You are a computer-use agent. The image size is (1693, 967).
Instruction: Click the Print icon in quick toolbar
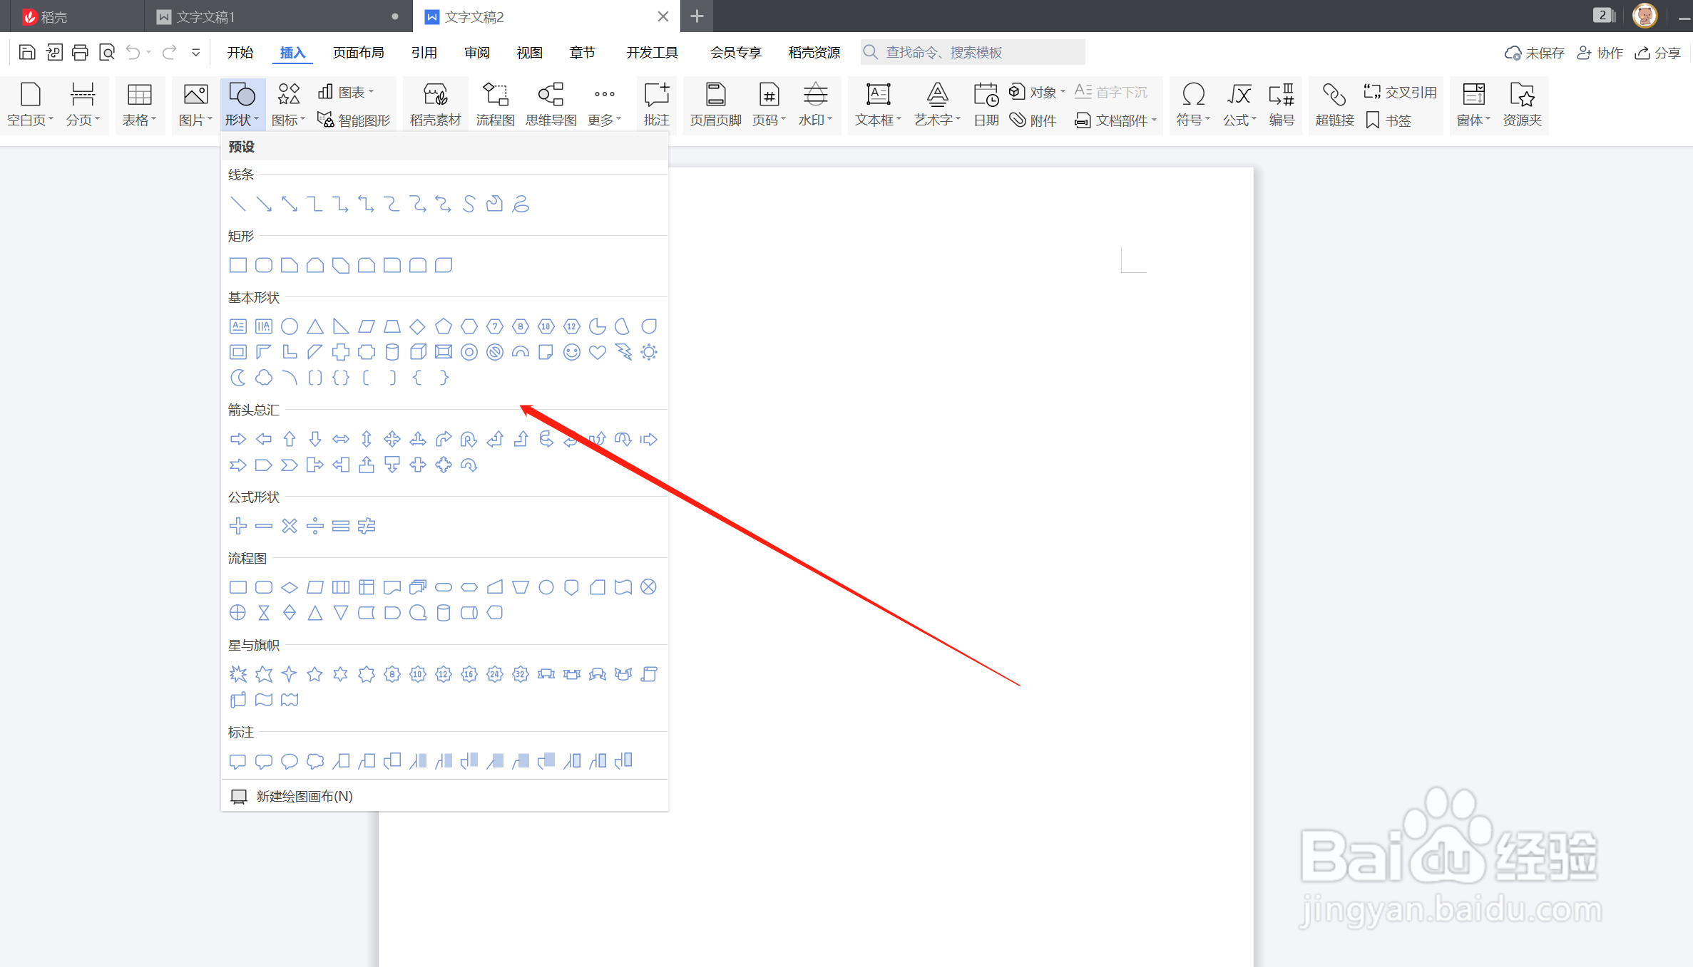pyautogui.click(x=80, y=52)
